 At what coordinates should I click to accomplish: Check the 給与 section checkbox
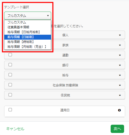click(x=10, y=75)
